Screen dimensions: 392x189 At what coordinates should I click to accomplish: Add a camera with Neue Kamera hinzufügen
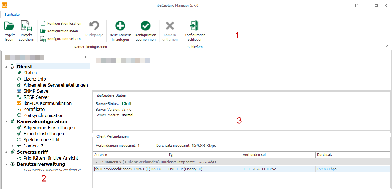(x=120, y=31)
